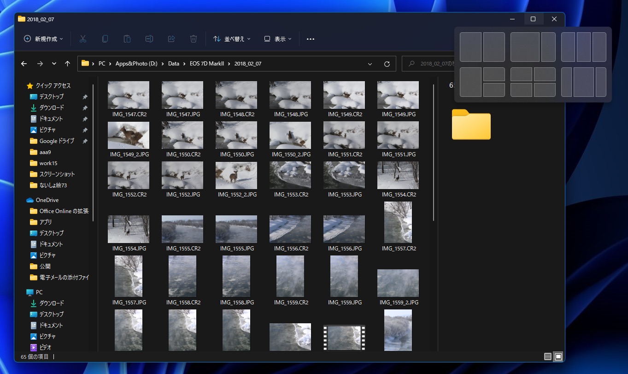Open 表示 view dropdown

coord(278,39)
